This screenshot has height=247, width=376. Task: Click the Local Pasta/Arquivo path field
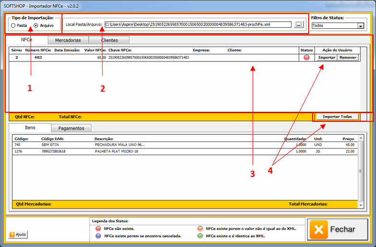(197, 24)
